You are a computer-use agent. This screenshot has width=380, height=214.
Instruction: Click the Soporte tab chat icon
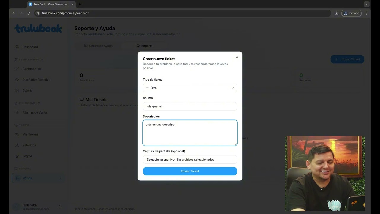click(x=138, y=46)
